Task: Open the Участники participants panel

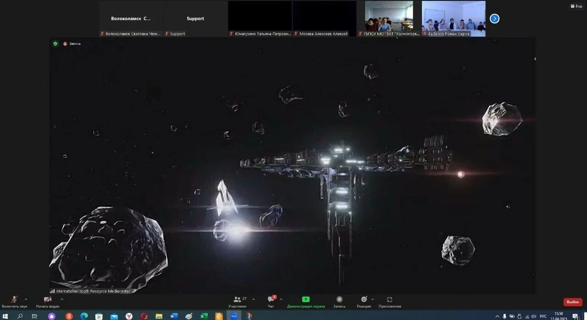Action: (238, 302)
